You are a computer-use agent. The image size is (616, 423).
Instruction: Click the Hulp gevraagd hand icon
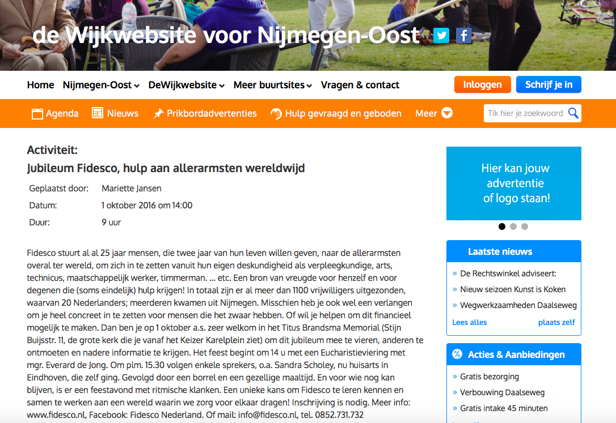(x=276, y=113)
